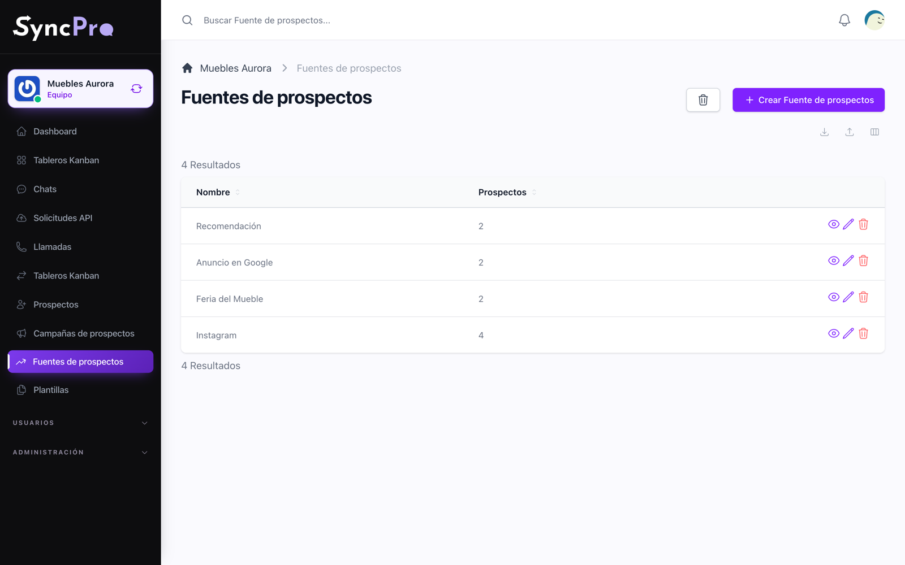
Task: View the Anuncio en Google source
Action: (x=834, y=260)
